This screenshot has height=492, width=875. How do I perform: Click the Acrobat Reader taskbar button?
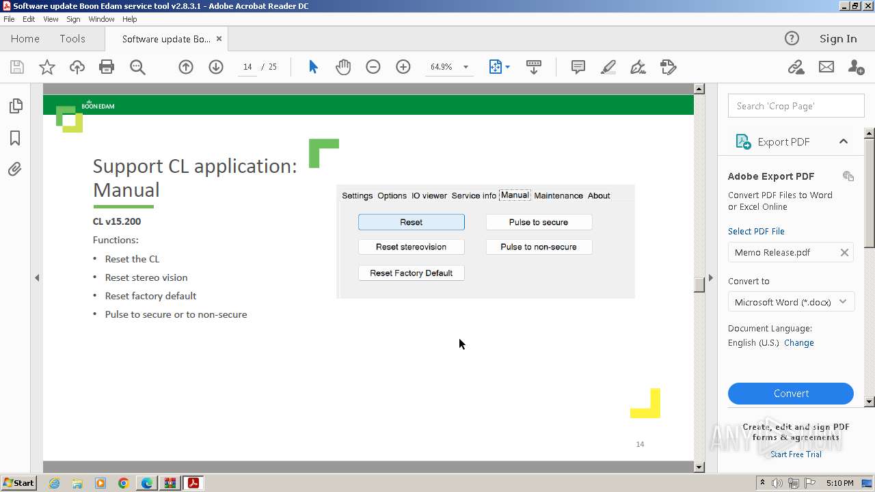click(193, 483)
